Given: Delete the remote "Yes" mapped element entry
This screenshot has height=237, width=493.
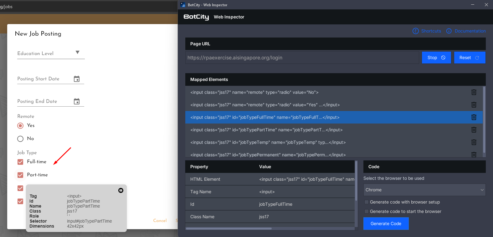Looking at the screenshot, I should [x=474, y=105].
